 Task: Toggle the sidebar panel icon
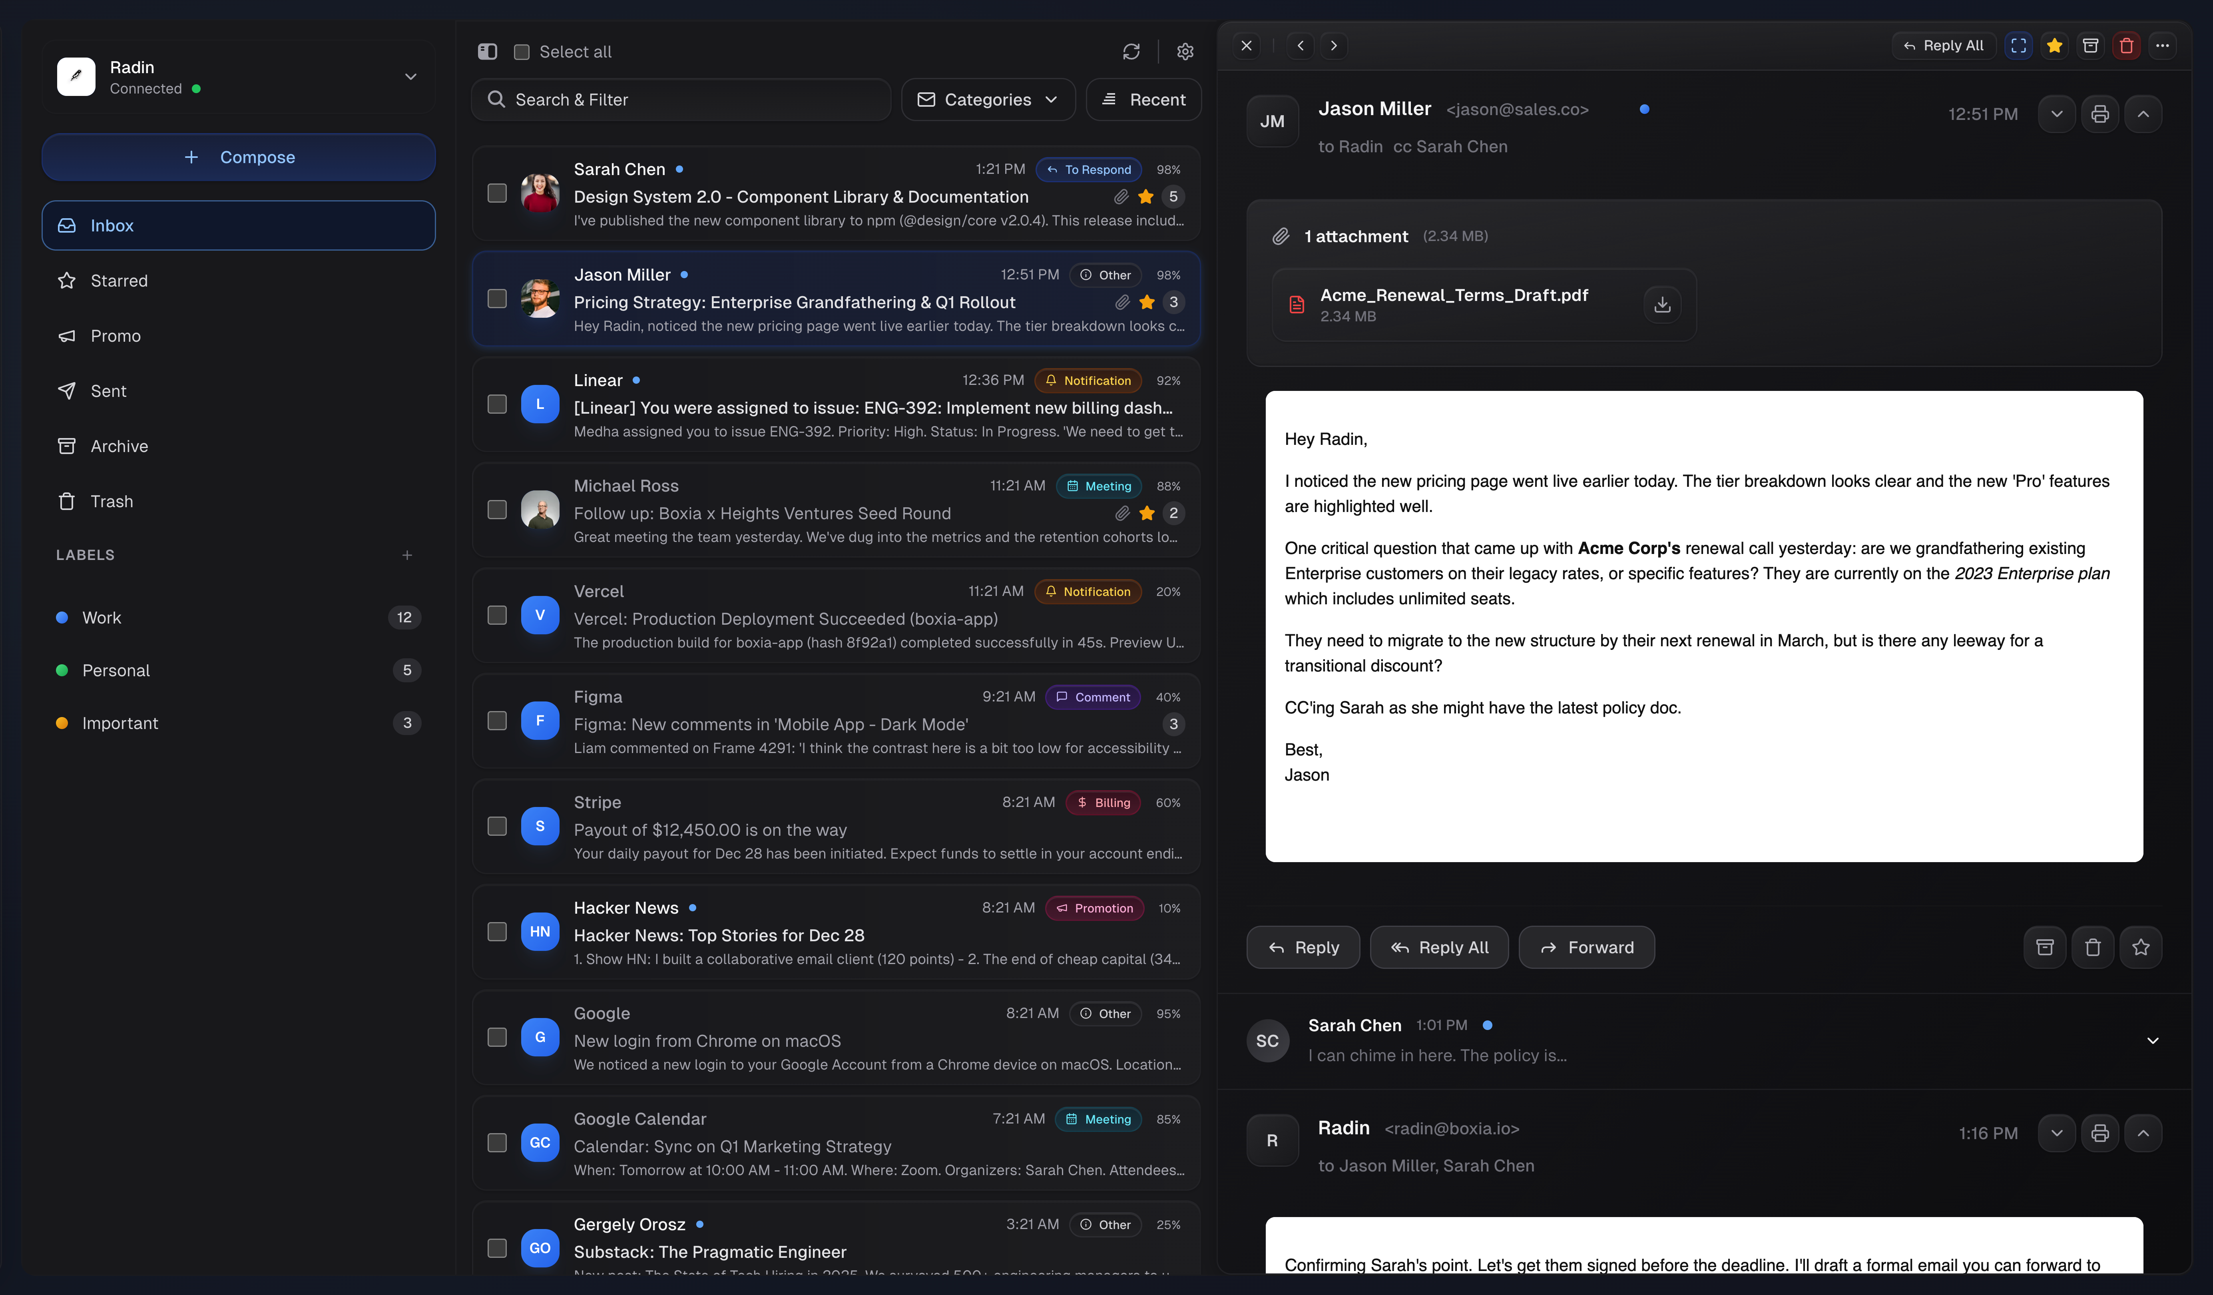[x=487, y=52]
